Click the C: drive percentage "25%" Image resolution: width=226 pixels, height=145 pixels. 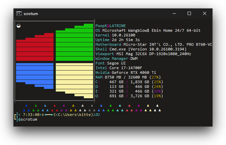[x=157, y=82]
